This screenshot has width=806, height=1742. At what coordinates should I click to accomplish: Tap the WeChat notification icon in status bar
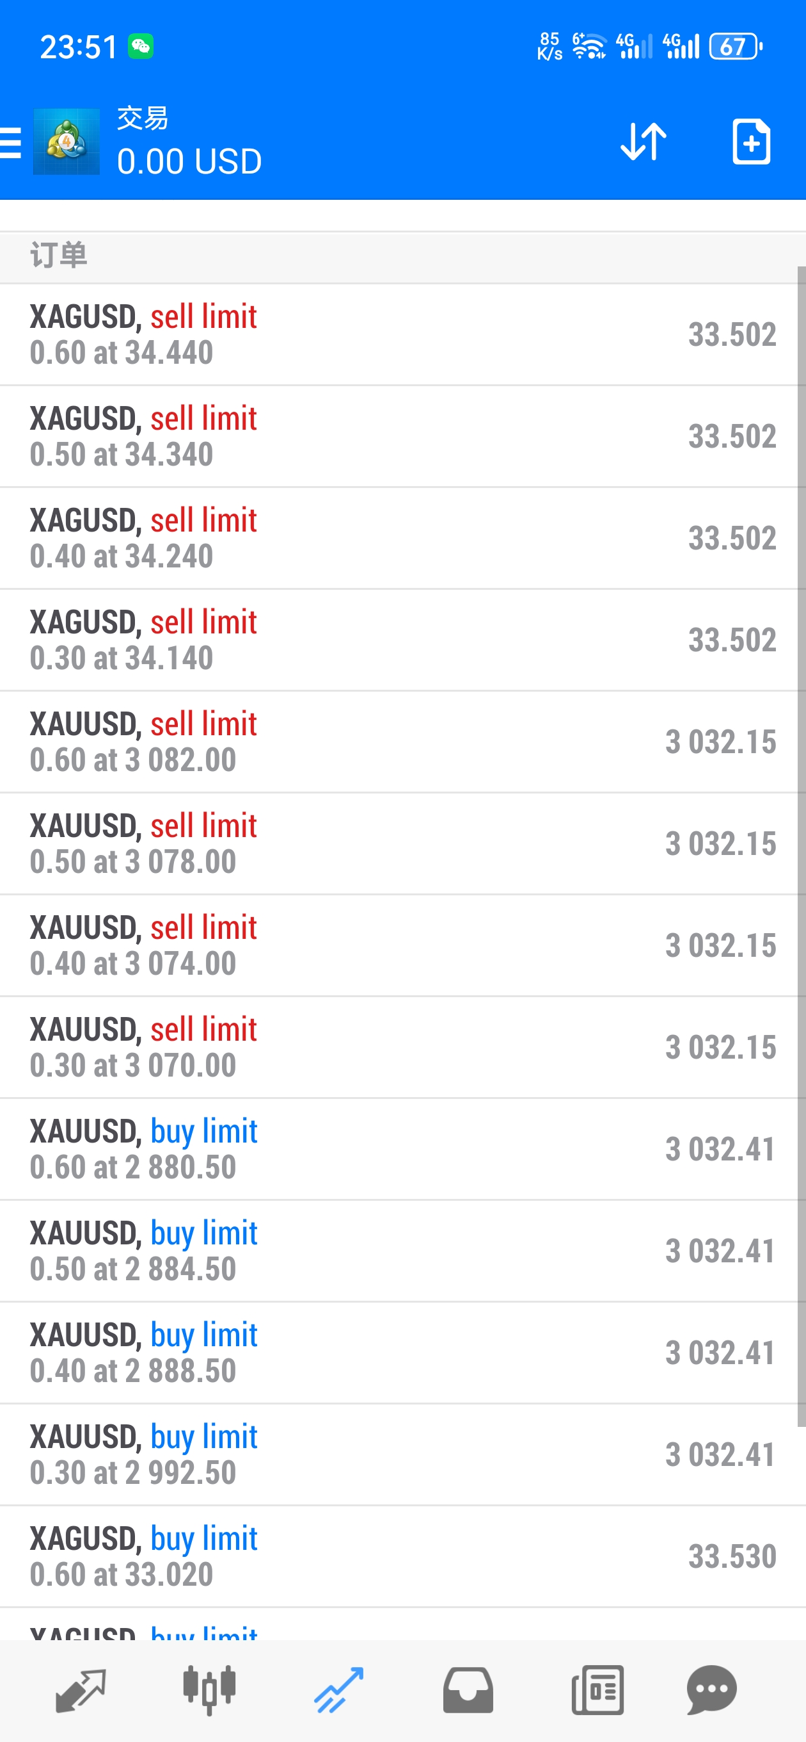click(141, 47)
